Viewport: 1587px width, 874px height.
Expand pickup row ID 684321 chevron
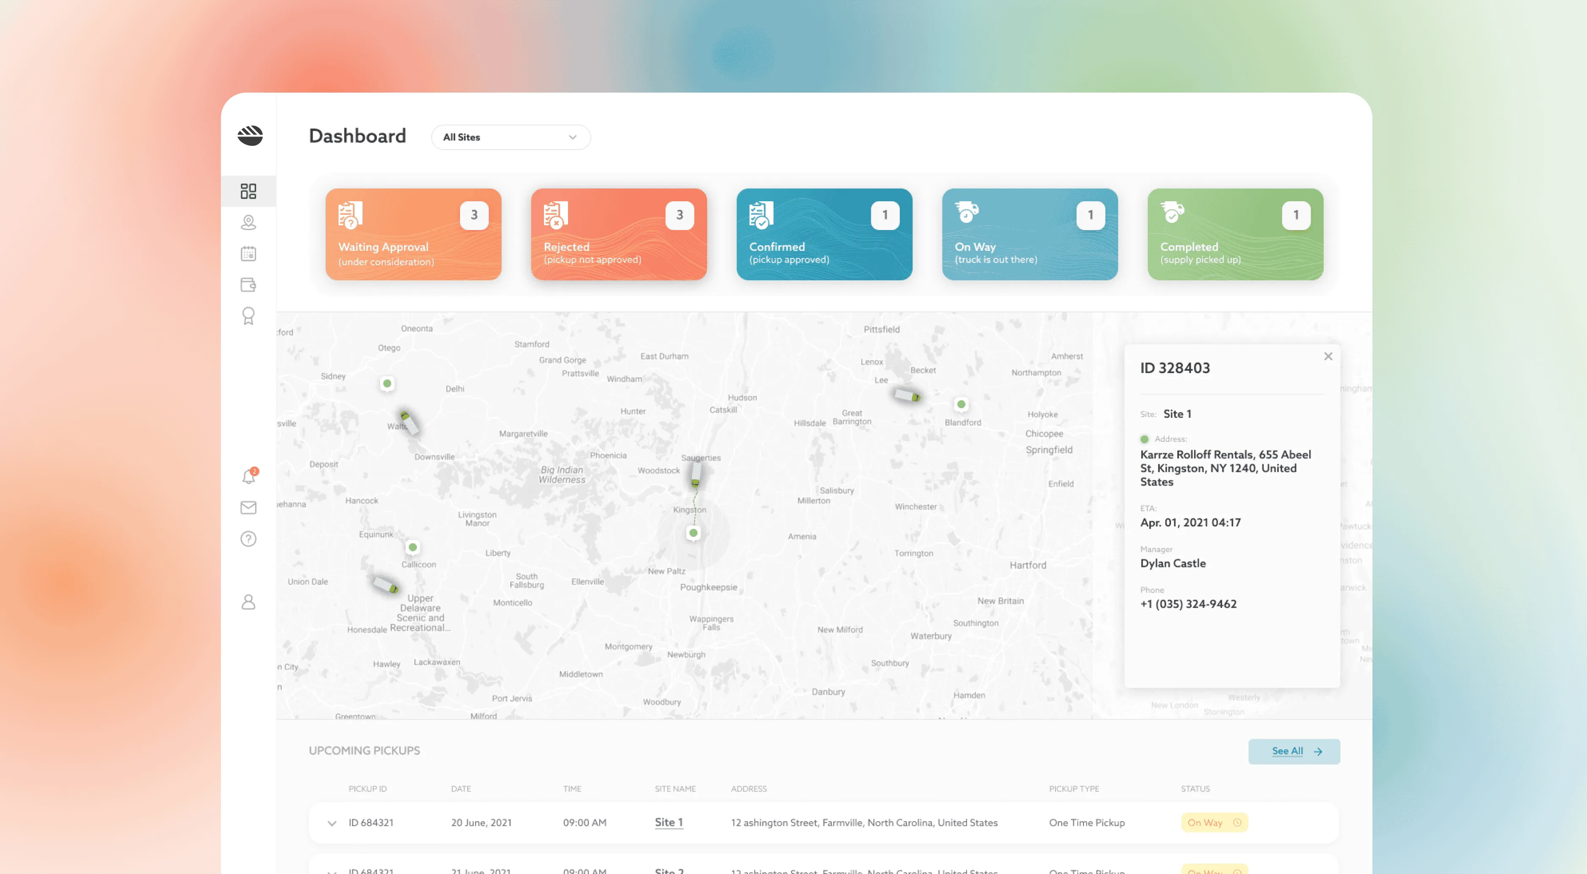point(331,823)
